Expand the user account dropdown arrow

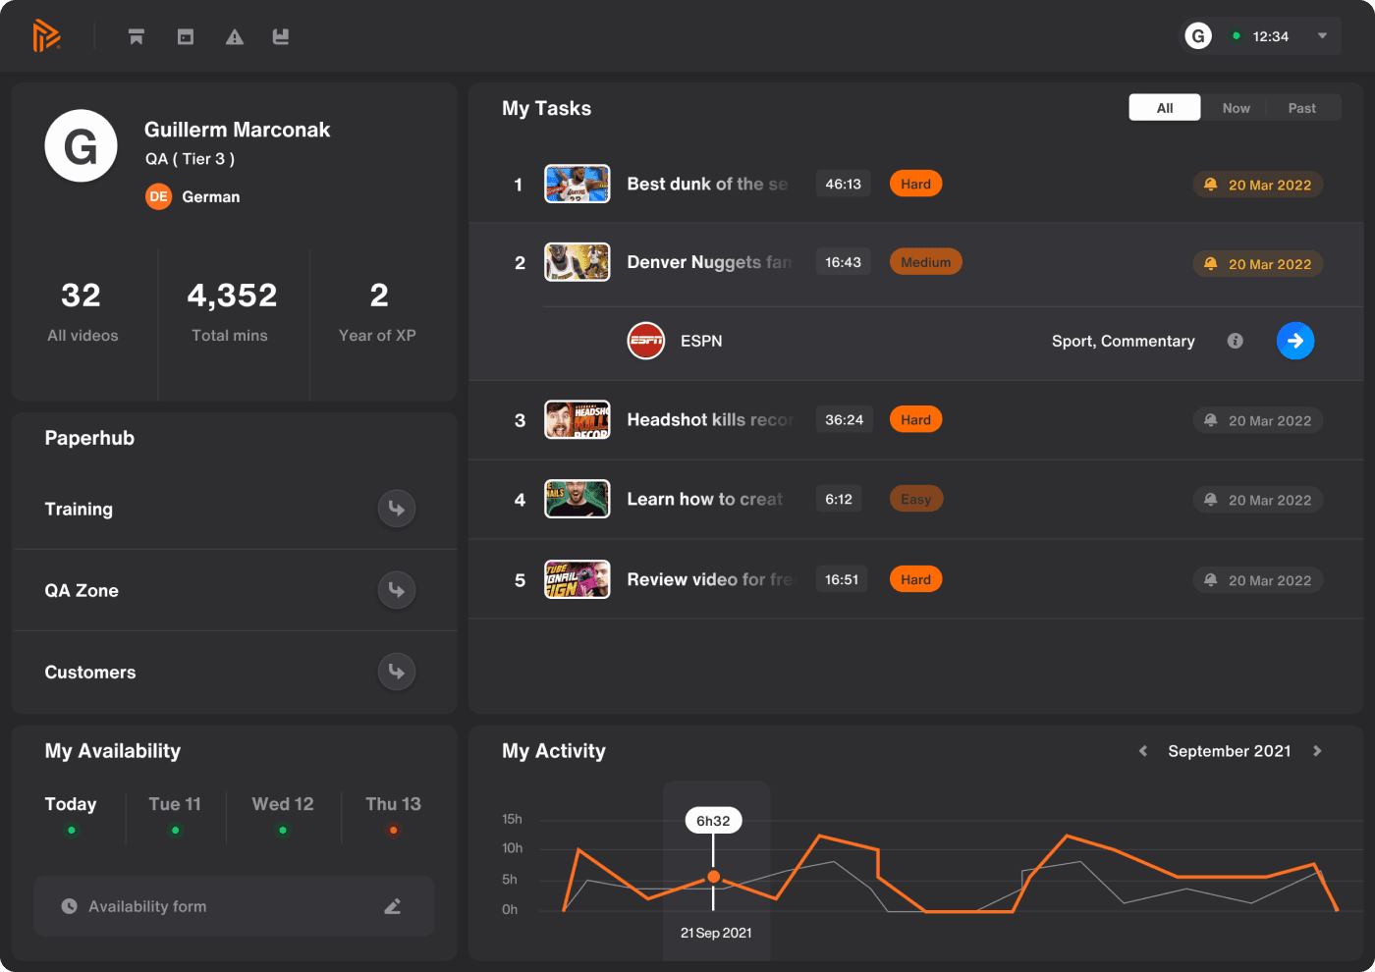[x=1323, y=36]
